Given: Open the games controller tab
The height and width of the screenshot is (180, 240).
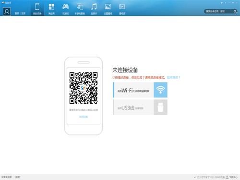Looking at the screenshot, I should [65, 9].
